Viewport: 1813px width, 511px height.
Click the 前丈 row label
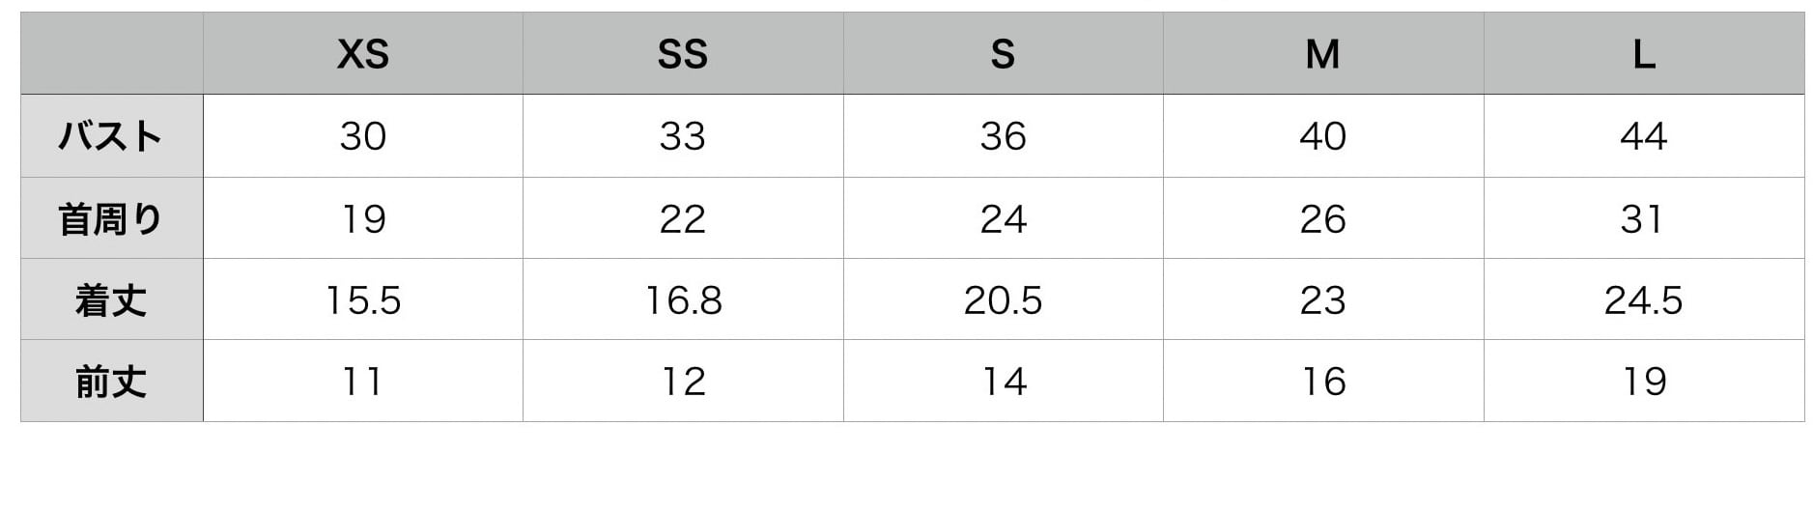(112, 381)
